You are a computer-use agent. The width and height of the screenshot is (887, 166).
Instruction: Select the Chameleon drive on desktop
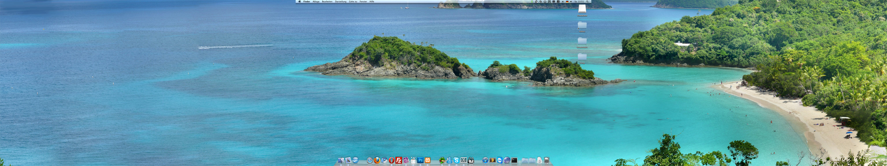(x=582, y=9)
